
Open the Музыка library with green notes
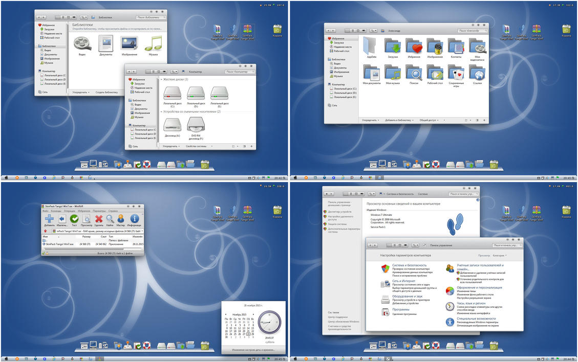pyautogui.click(x=153, y=43)
